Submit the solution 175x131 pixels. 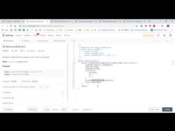tap(167, 110)
